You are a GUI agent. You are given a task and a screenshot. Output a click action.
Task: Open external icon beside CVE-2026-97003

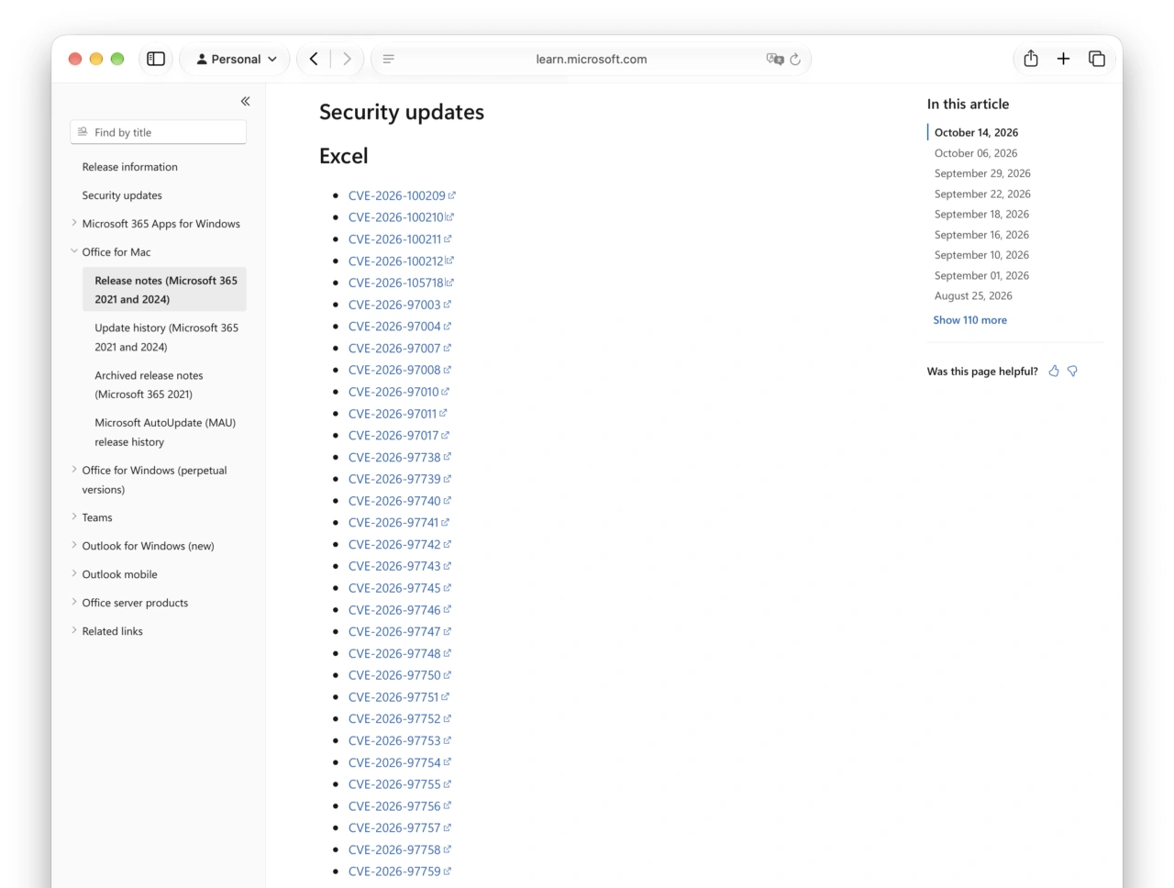(x=448, y=304)
